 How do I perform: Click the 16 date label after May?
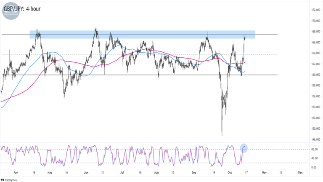[66, 172]
